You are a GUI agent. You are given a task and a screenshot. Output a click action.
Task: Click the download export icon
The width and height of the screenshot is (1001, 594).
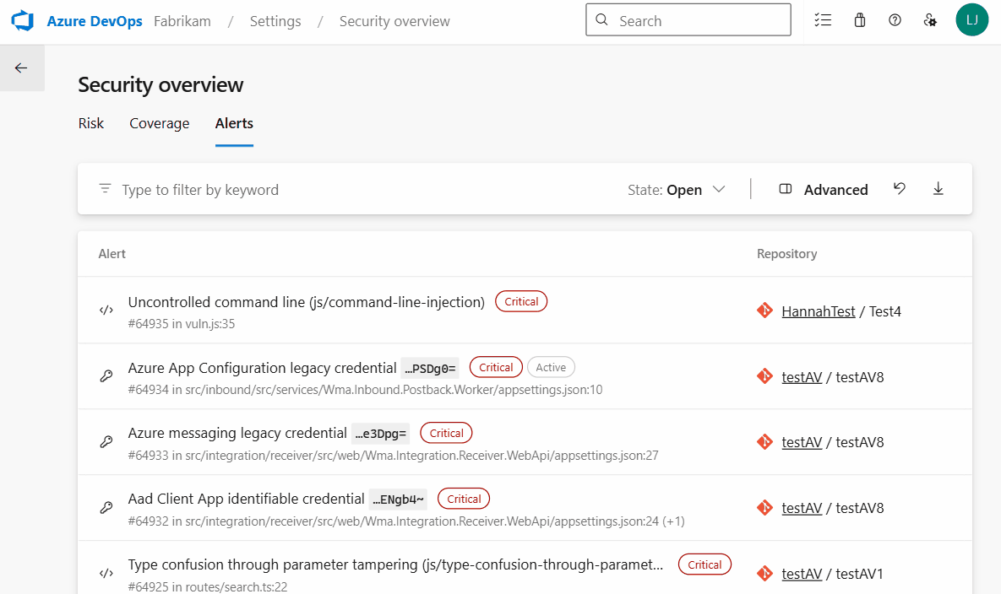click(938, 189)
